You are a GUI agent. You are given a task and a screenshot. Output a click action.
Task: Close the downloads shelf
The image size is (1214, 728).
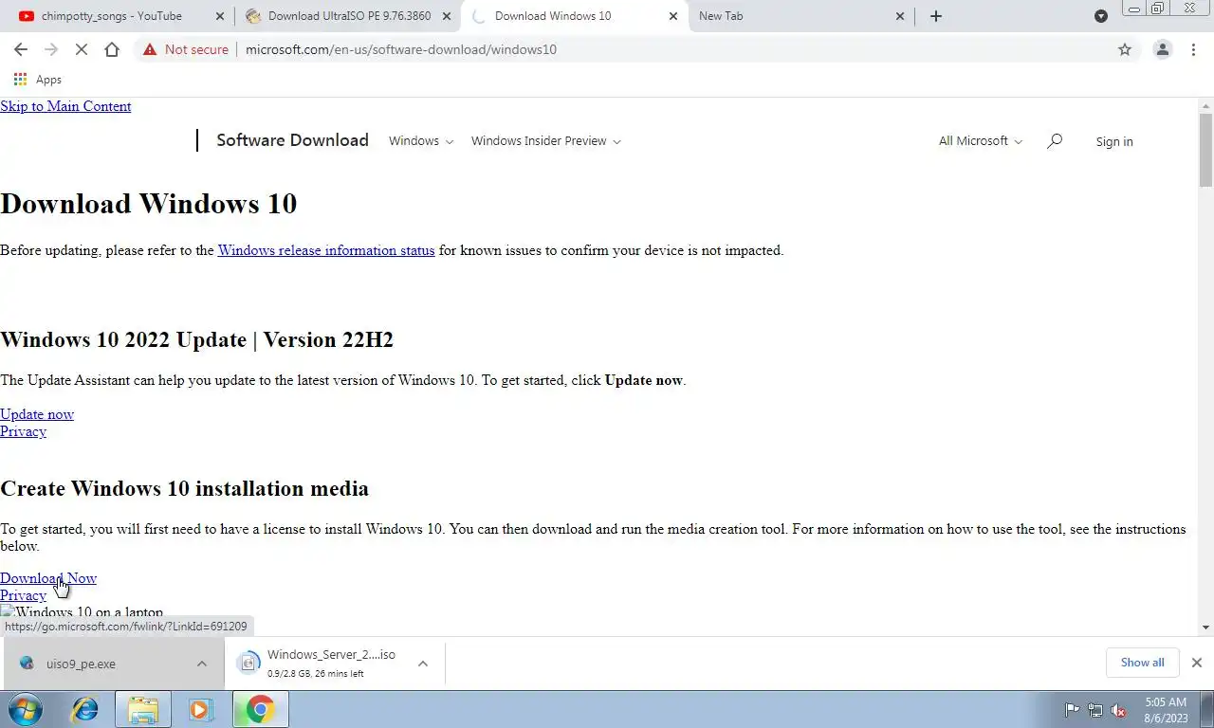1197,663
